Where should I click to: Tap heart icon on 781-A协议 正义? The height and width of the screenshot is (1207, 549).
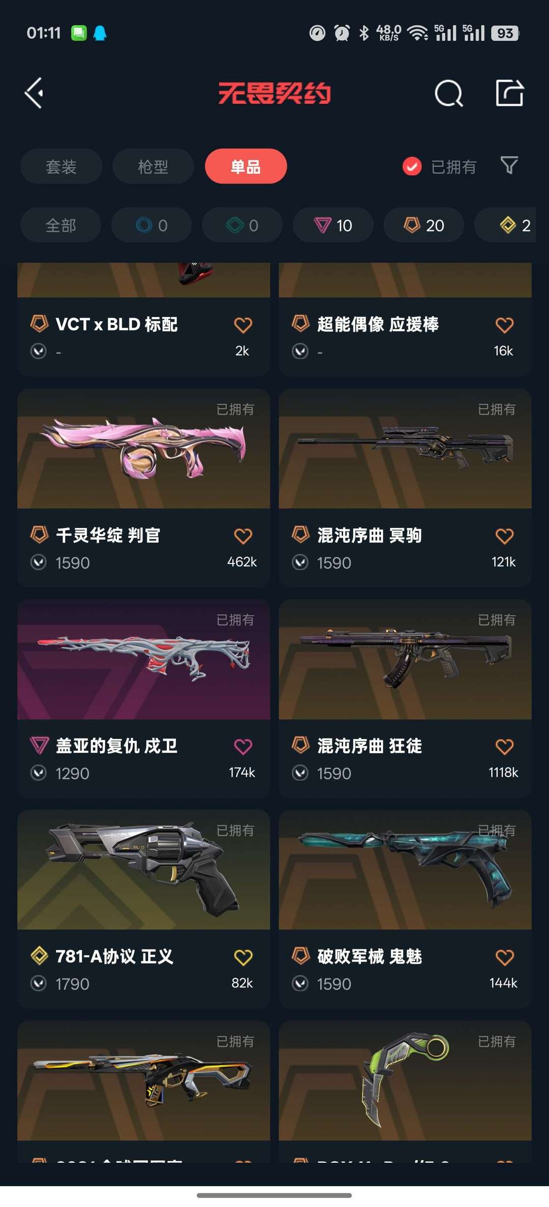pos(243,957)
